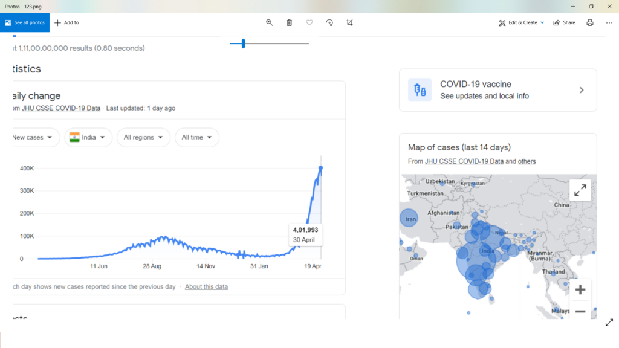The image size is (619, 348).
Task: Open the COVID-19 vaccine card
Action: click(498, 90)
